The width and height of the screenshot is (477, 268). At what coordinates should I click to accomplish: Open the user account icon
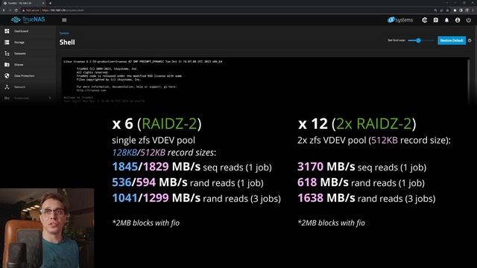458,20
